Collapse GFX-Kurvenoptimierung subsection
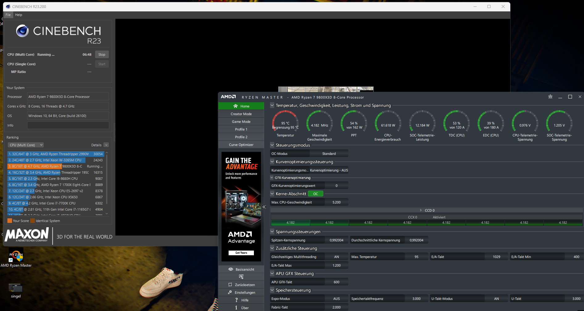Viewport: 584px width, 311px height. [272, 178]
